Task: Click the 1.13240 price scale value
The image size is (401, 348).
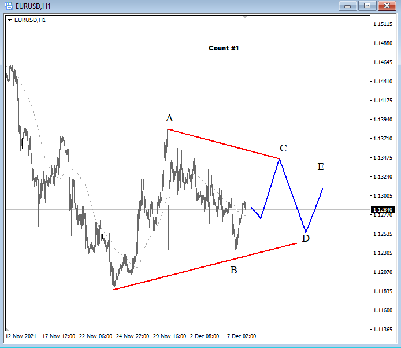Action: (x=383, y=176)
